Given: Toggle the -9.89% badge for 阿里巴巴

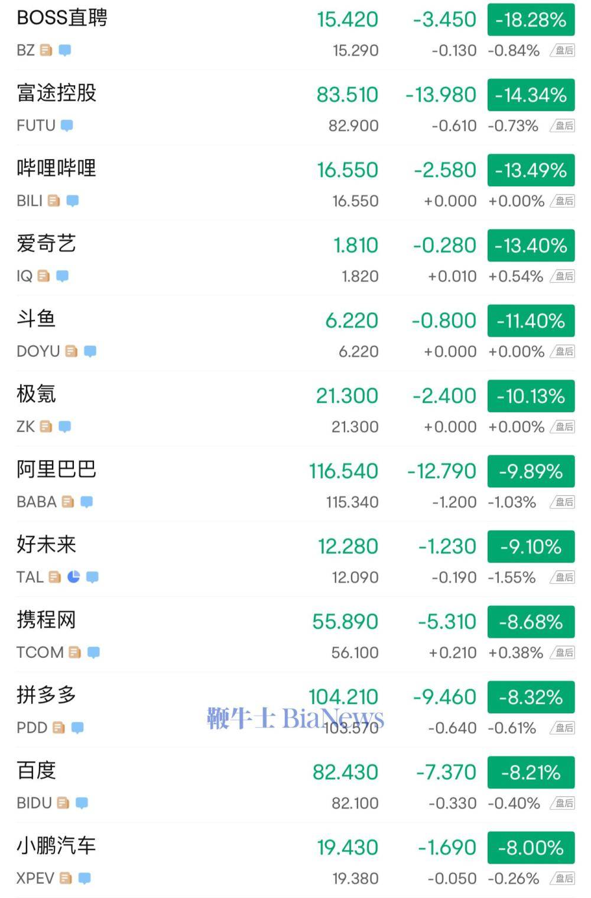Looking at the screenshot, I should click(531, 471).
